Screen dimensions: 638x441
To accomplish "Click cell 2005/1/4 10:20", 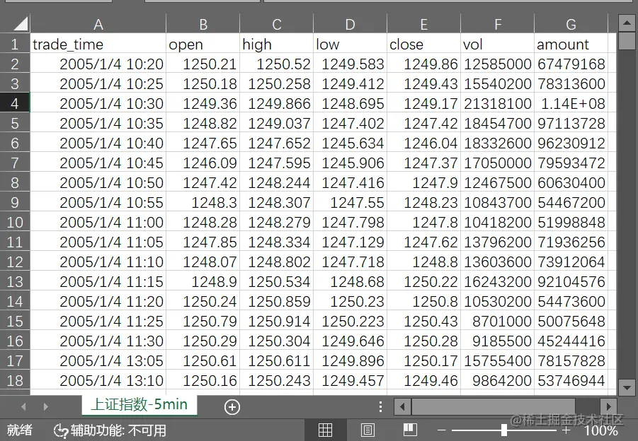I will pyautogui.click(x=98, y=64).
